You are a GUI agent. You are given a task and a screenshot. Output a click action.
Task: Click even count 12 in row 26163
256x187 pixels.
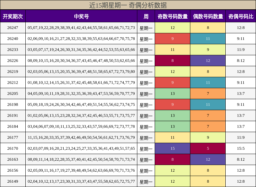(x=208, y=159)
